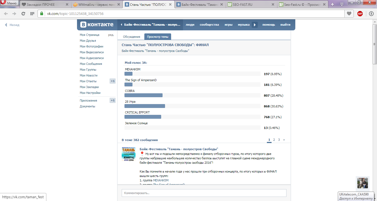Go to page 3 of the topic

[279, 140]
